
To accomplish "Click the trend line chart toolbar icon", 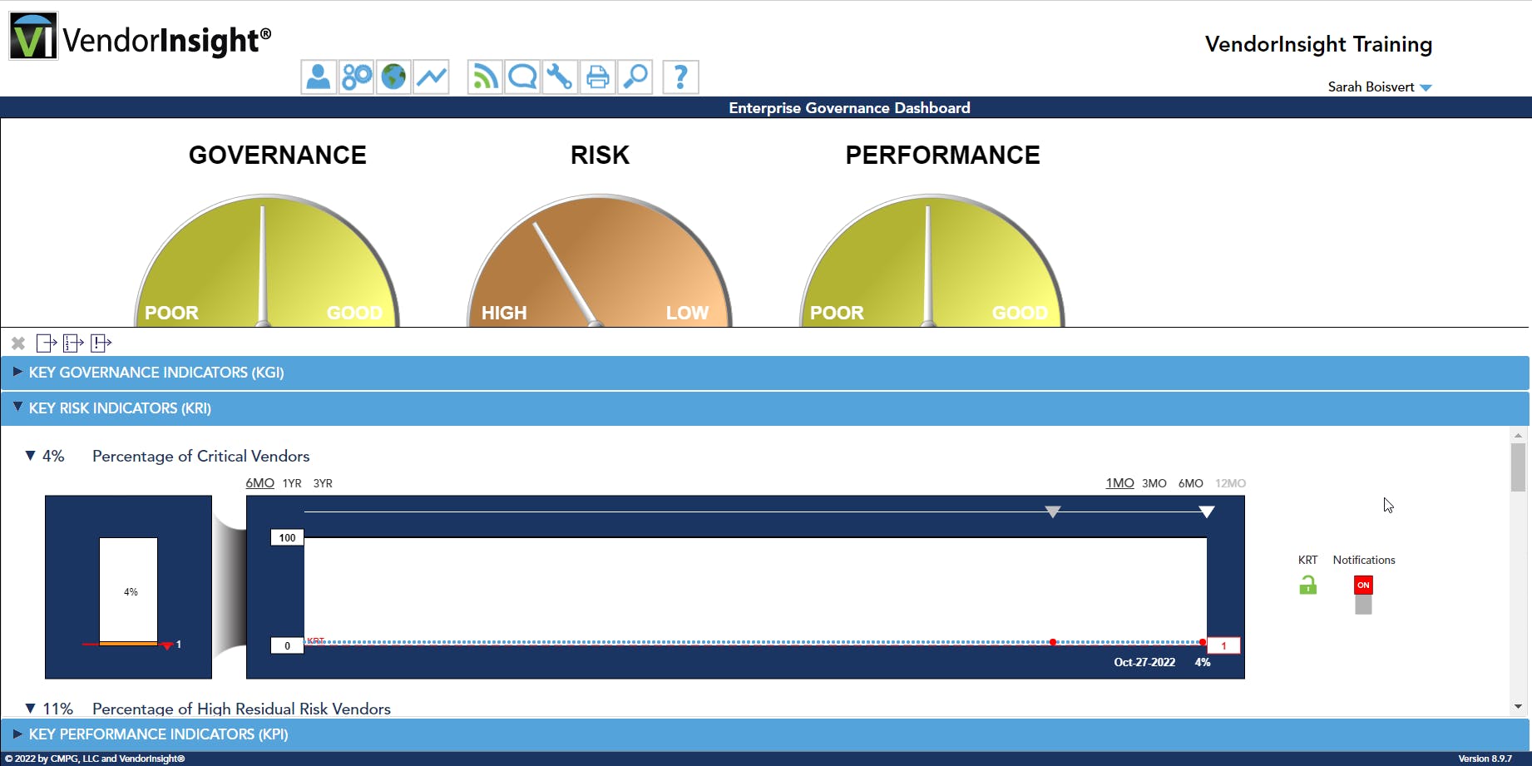I will click(x=432, y=77).
